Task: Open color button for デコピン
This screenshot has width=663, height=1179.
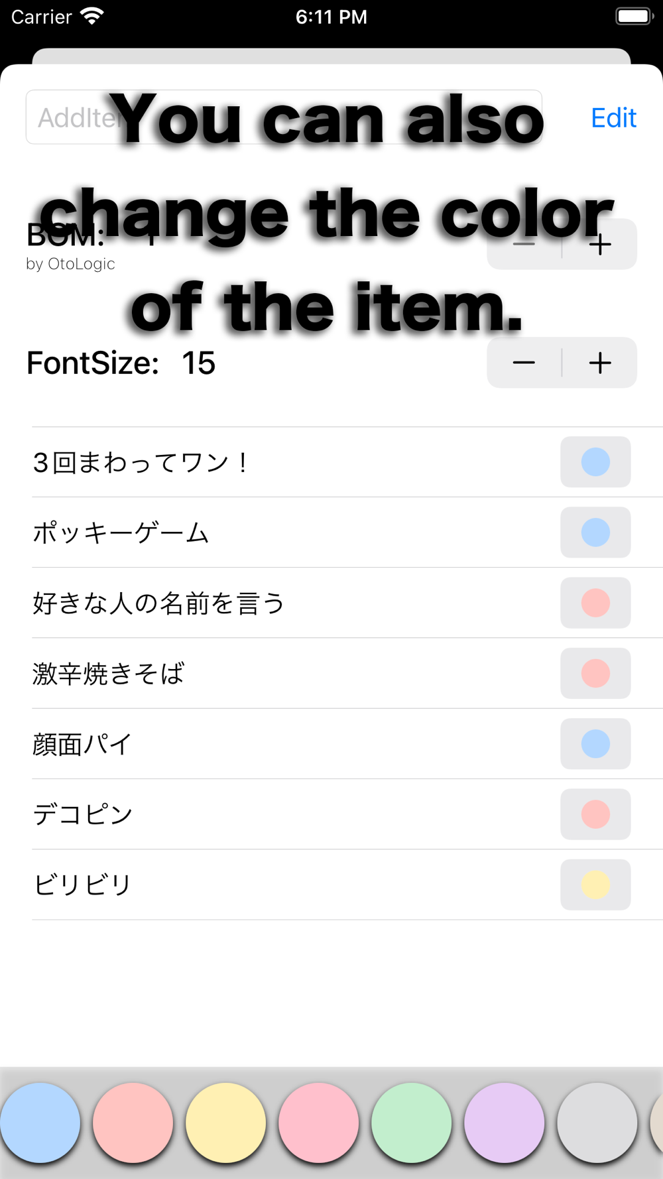Action: click(595, 814)
